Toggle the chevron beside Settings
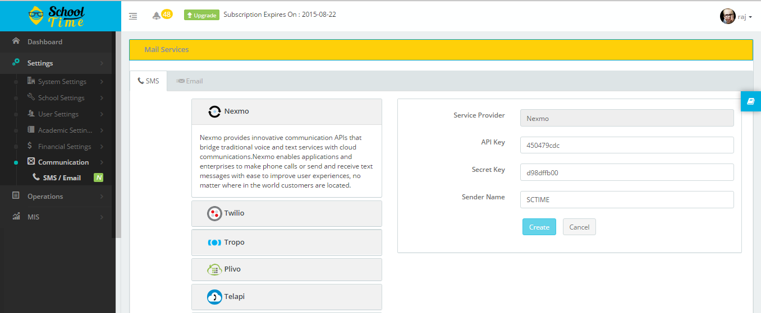The image size is (761, 313). (x=102, y=63)
